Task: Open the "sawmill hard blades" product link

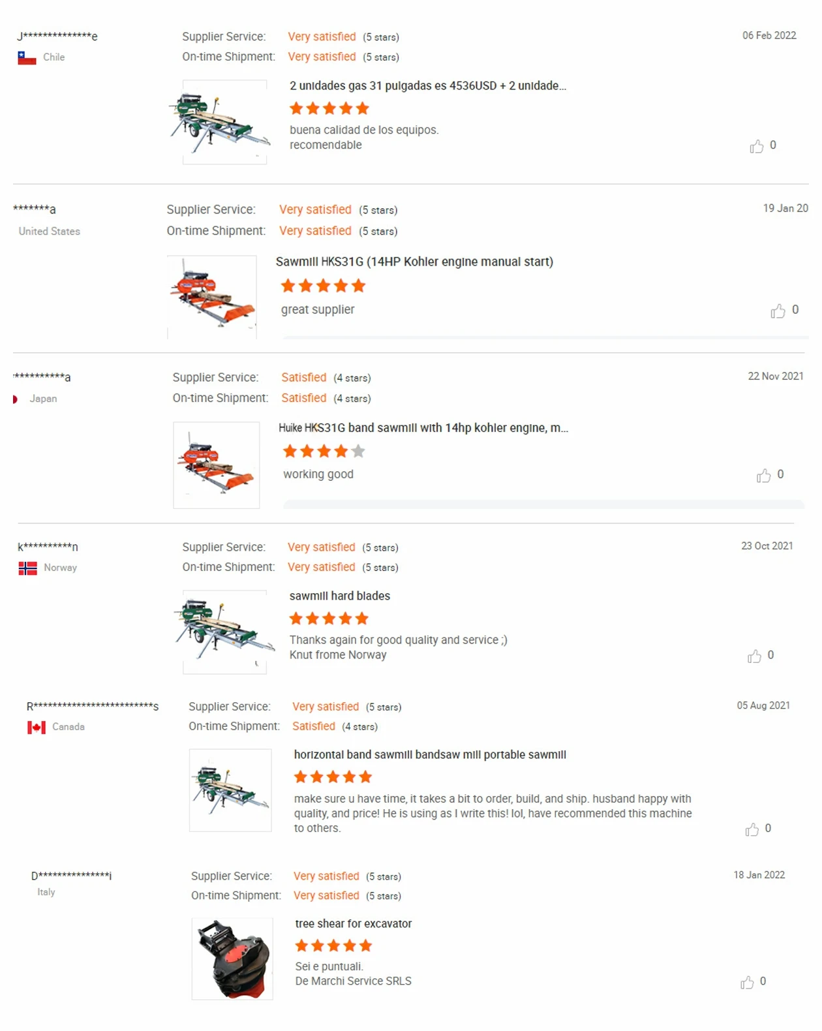Action: [x=339, y=596]
